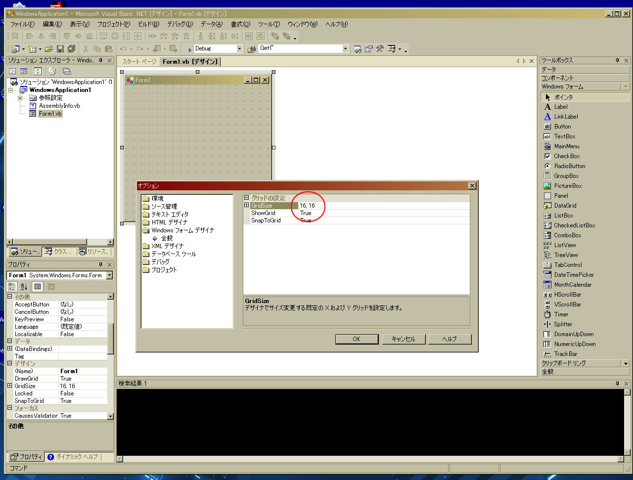Click the Solution Explorer horizontal scrollbar
The height and width of the screenshot is (480, 633).
[60, 242]
